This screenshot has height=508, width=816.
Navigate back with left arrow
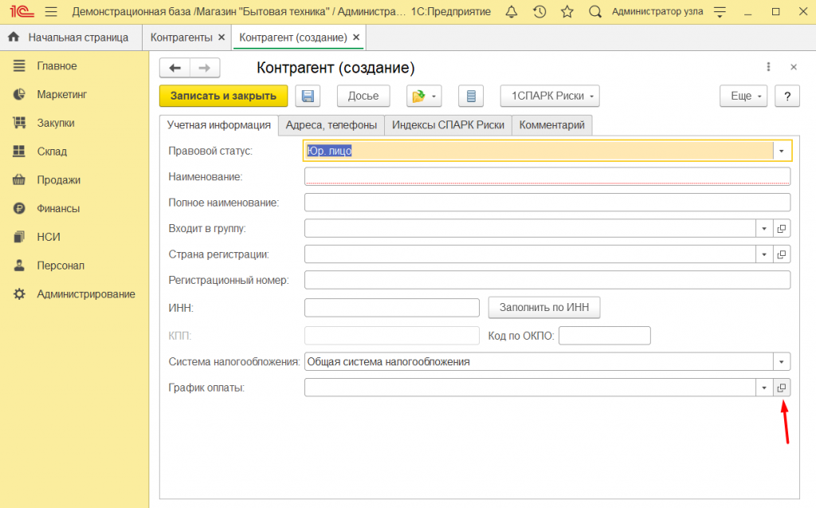(x=175, y=69)
